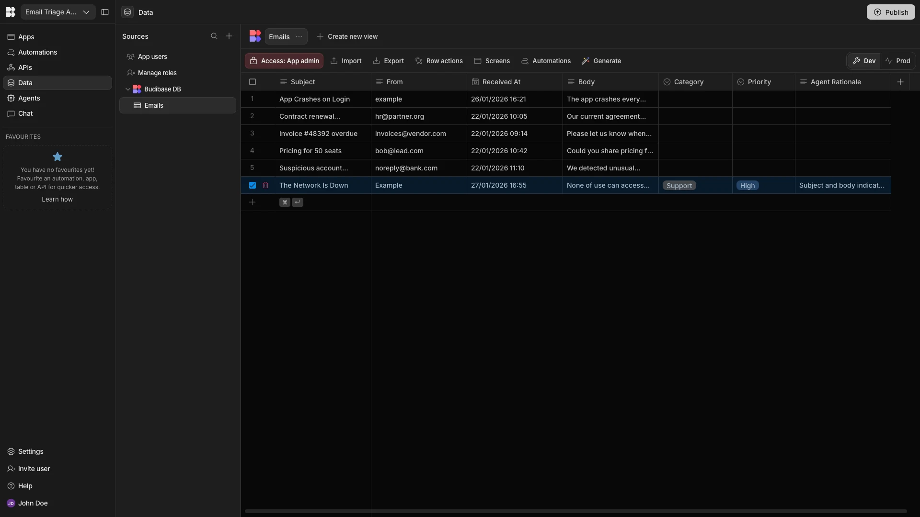Navigate to Automations in the sidebar
This screenshot has width=920, height=517.
pyautogui.click(x=37, y=52)
